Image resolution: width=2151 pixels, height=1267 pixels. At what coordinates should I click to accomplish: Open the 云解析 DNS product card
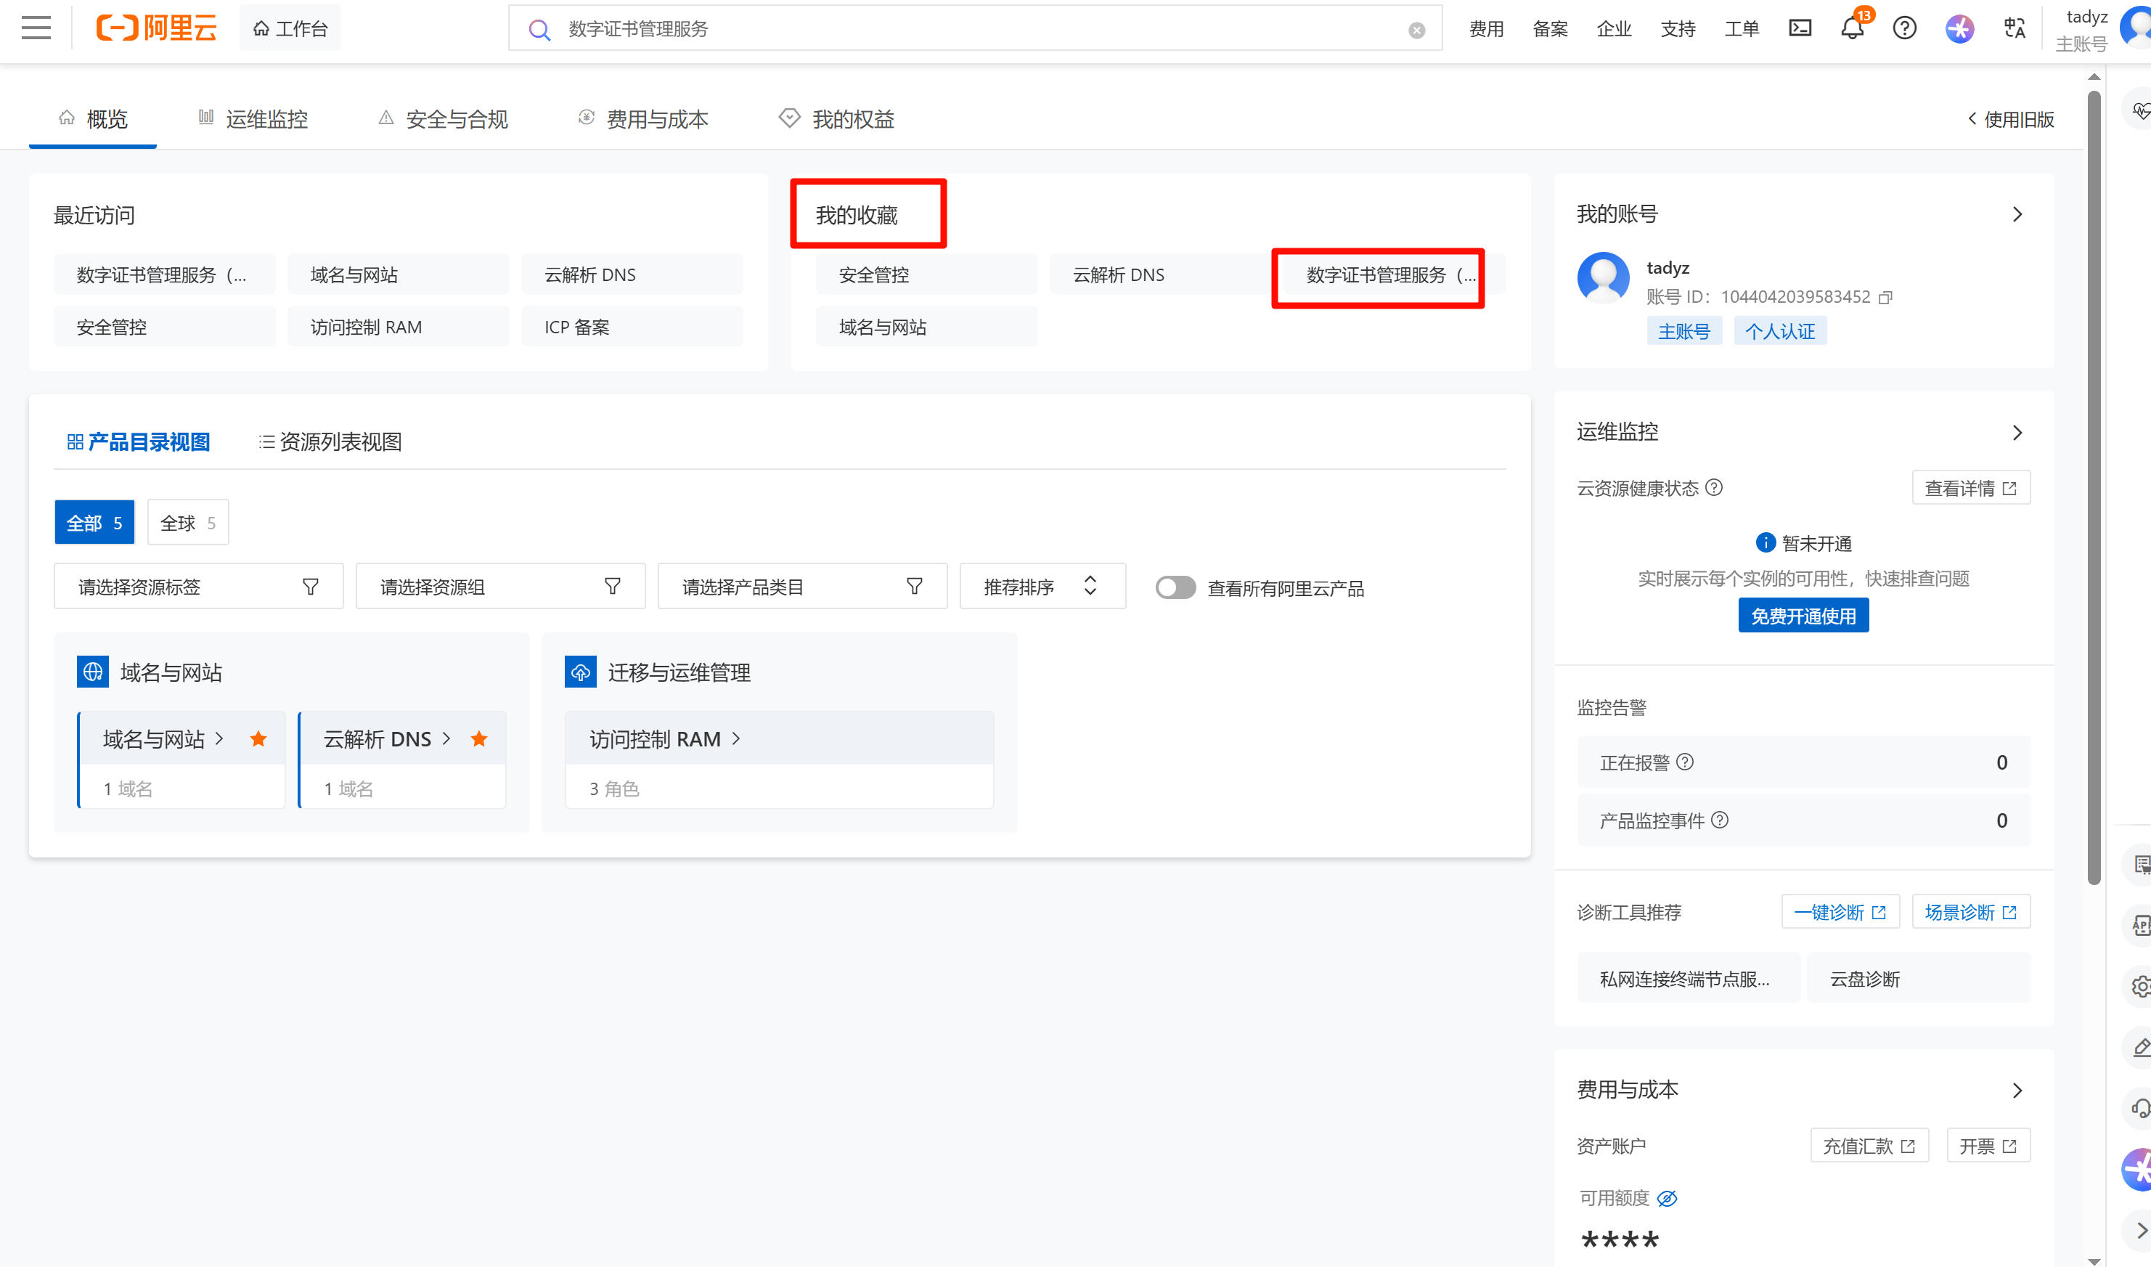click(402, 760)
